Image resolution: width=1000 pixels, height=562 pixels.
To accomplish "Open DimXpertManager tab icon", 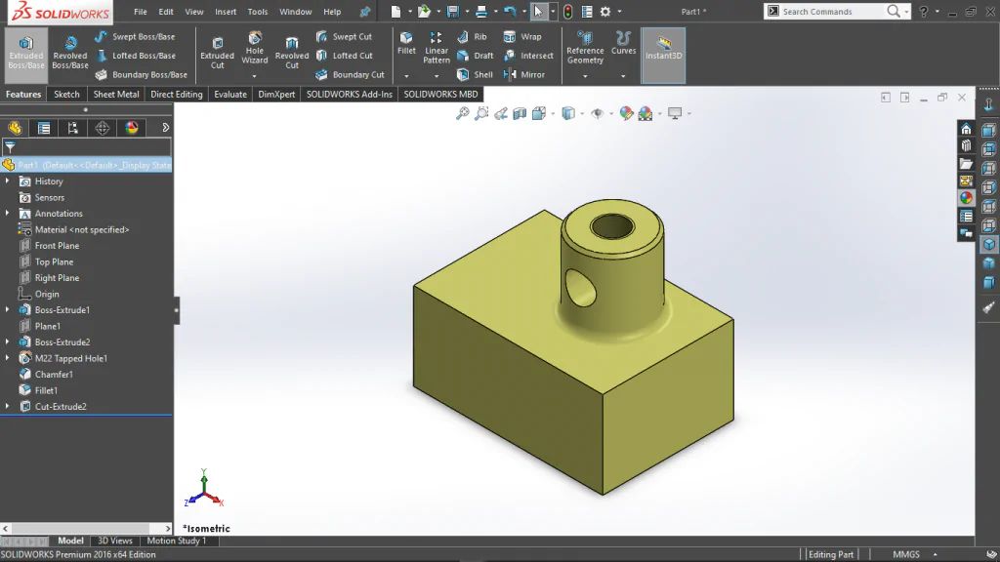I will [x=102, y=128].
